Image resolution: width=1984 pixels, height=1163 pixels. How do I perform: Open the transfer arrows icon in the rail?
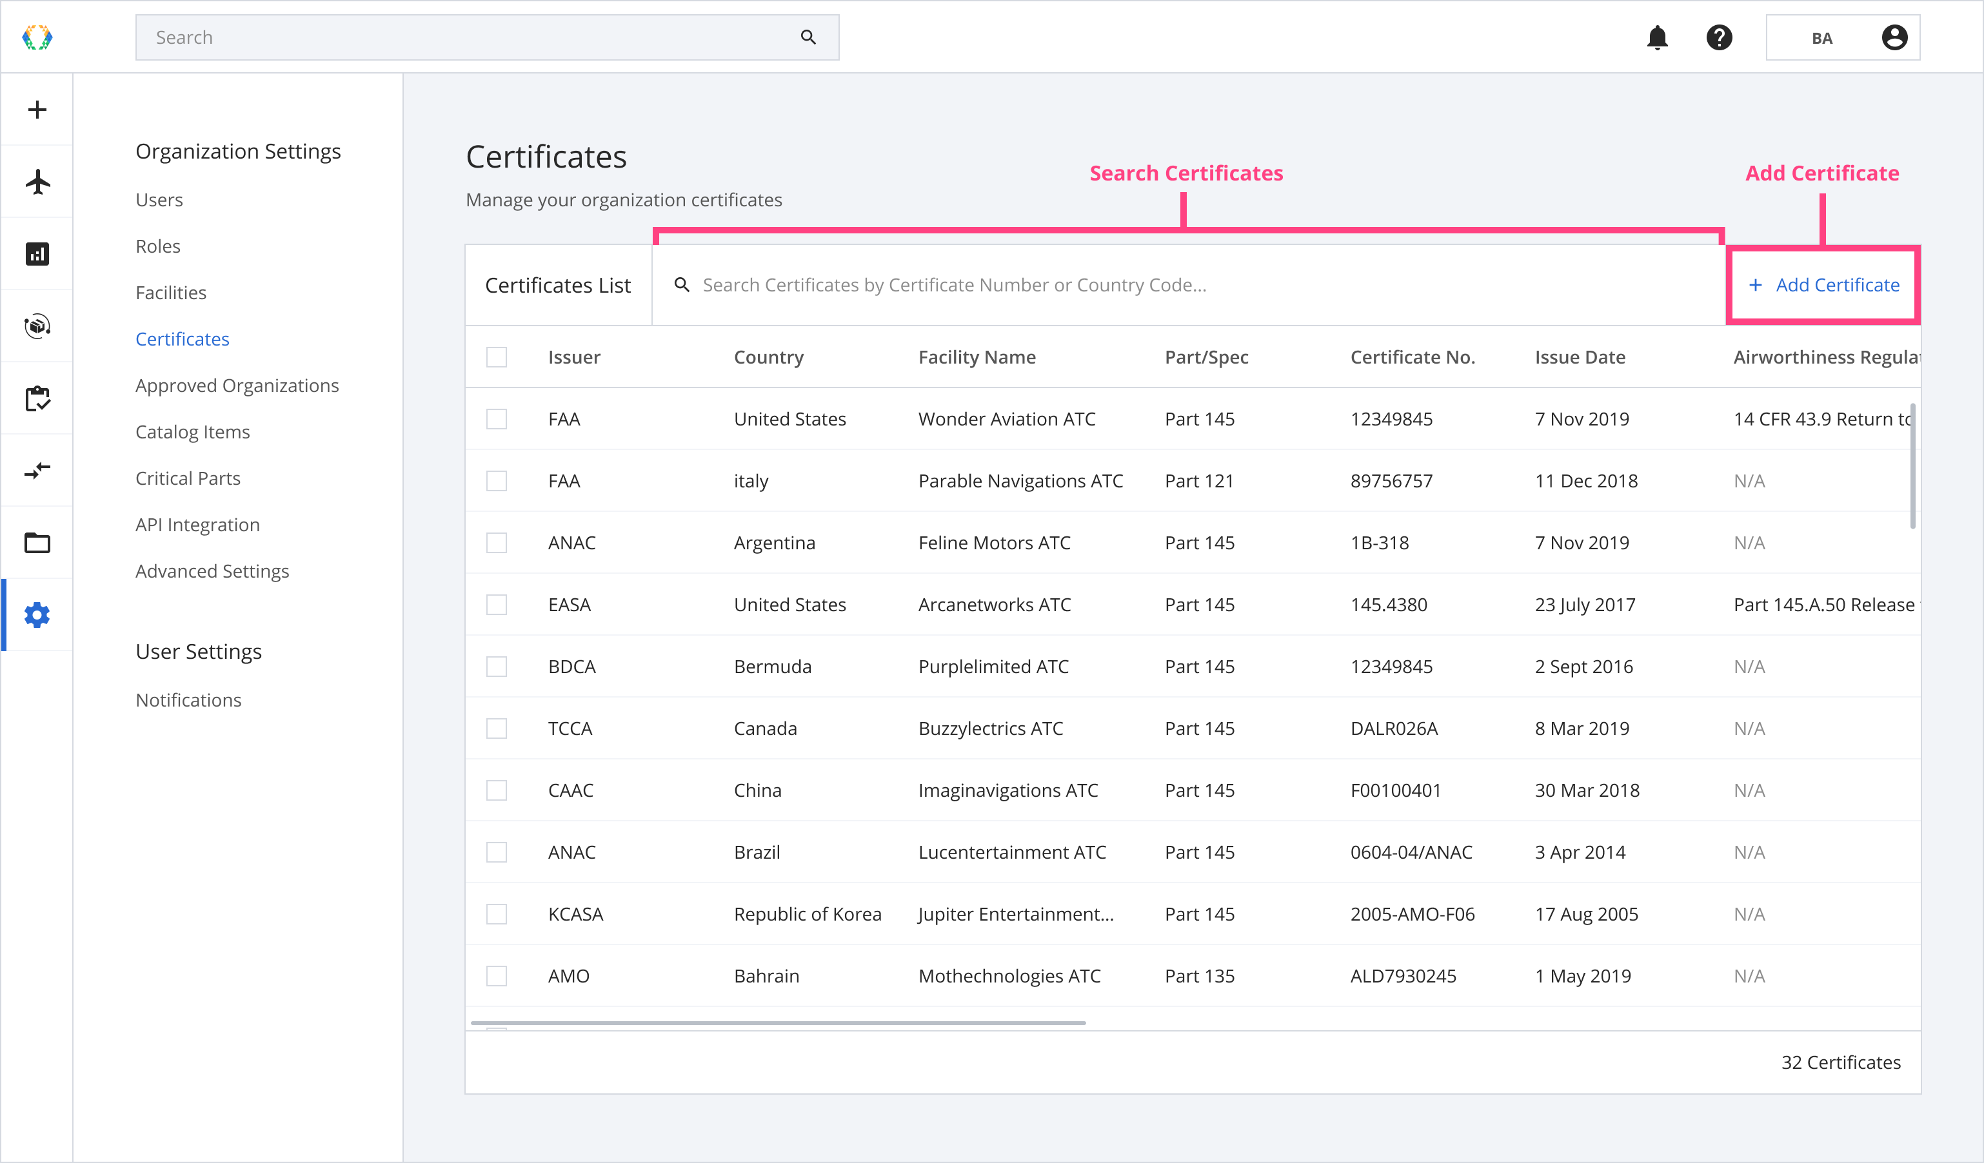click(x=37, y=471)
